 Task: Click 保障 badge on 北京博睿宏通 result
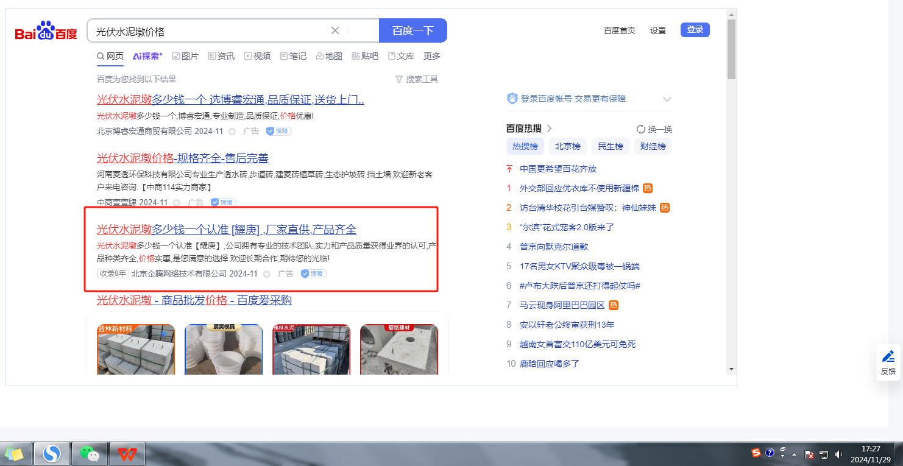coord(278,131)
